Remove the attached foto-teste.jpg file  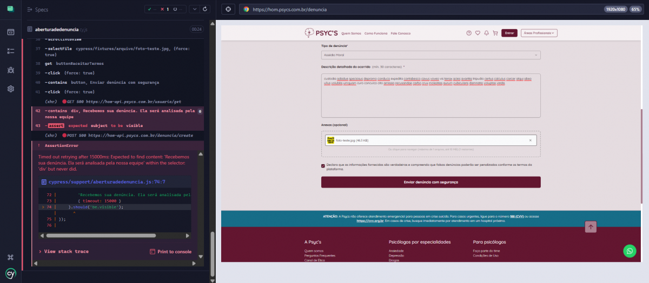530,140
